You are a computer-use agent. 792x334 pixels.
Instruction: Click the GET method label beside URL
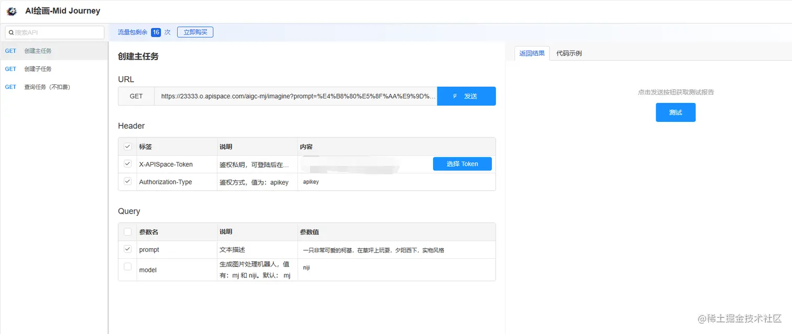coord(136,96)
